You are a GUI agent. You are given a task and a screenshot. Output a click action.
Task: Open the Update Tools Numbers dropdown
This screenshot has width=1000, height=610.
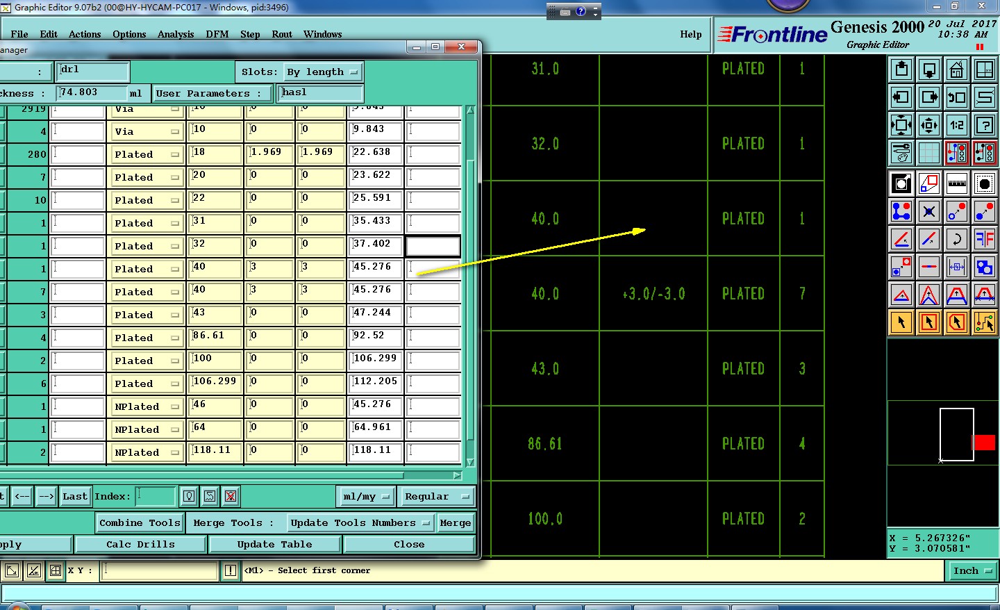click(x=360, y=522)
